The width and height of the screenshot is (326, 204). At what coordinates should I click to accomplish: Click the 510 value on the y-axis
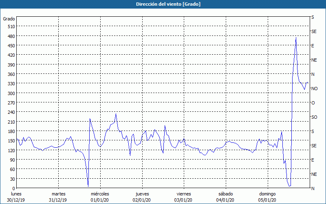click(x=11, y=27)
